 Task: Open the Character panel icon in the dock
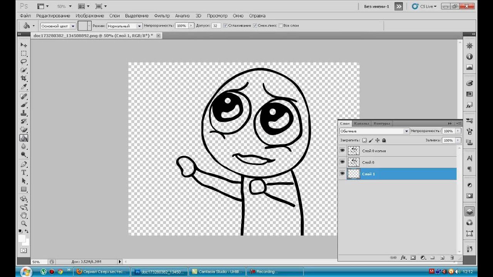tap(469, 158)
